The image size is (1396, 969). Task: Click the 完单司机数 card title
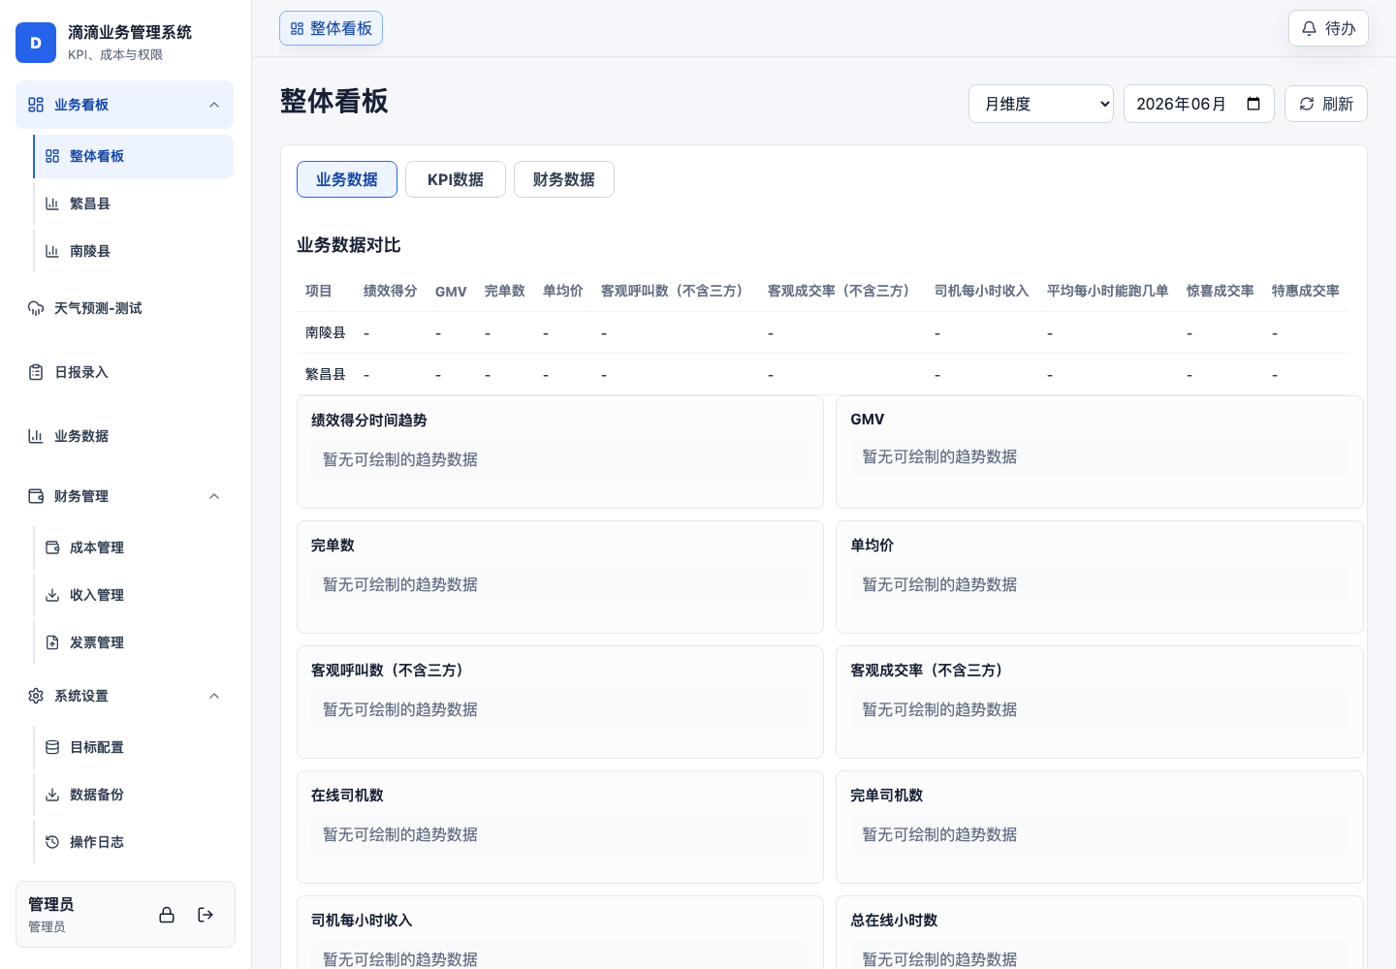pyautogui.click(x=887, y=795)
